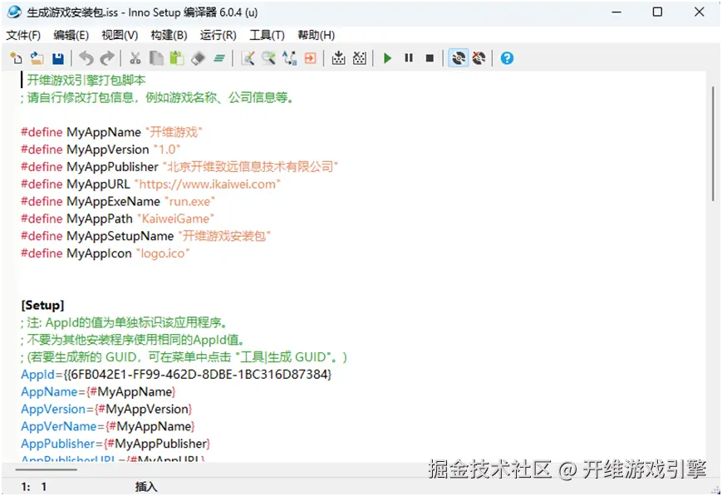Click the [Setup] section header line

43,306
